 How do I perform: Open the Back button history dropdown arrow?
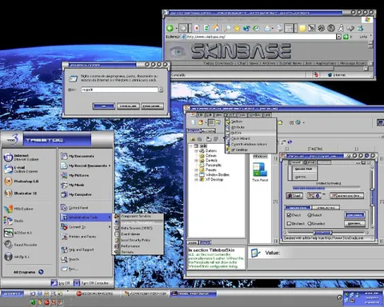(177, 28)
